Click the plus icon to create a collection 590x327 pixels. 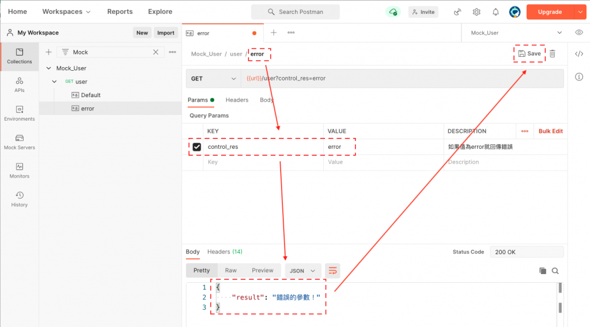pos(48,52)
